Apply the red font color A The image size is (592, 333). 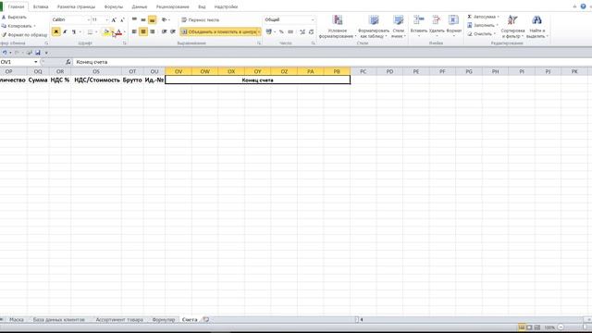click(x=118, y=31)
